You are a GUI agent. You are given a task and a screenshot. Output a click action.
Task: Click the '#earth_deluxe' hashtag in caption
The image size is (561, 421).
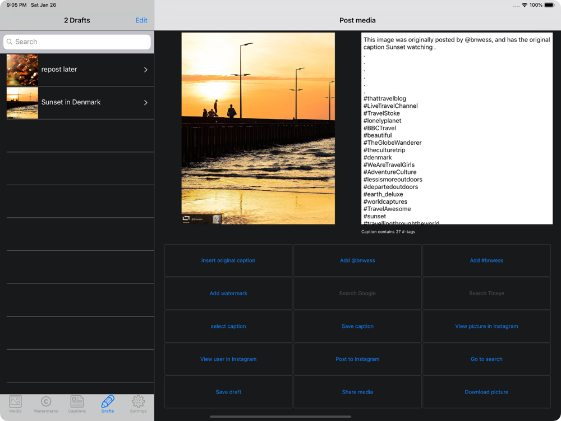point(383,194)
